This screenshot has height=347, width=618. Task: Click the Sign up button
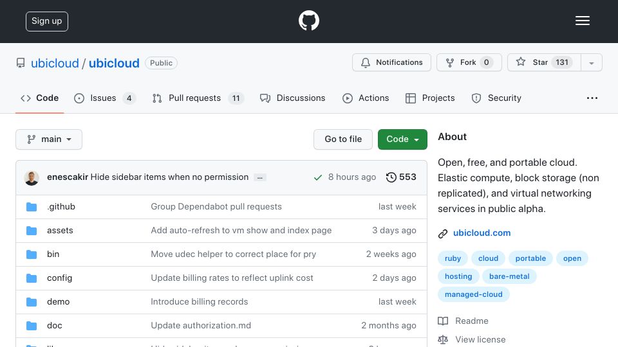[47, 21]
